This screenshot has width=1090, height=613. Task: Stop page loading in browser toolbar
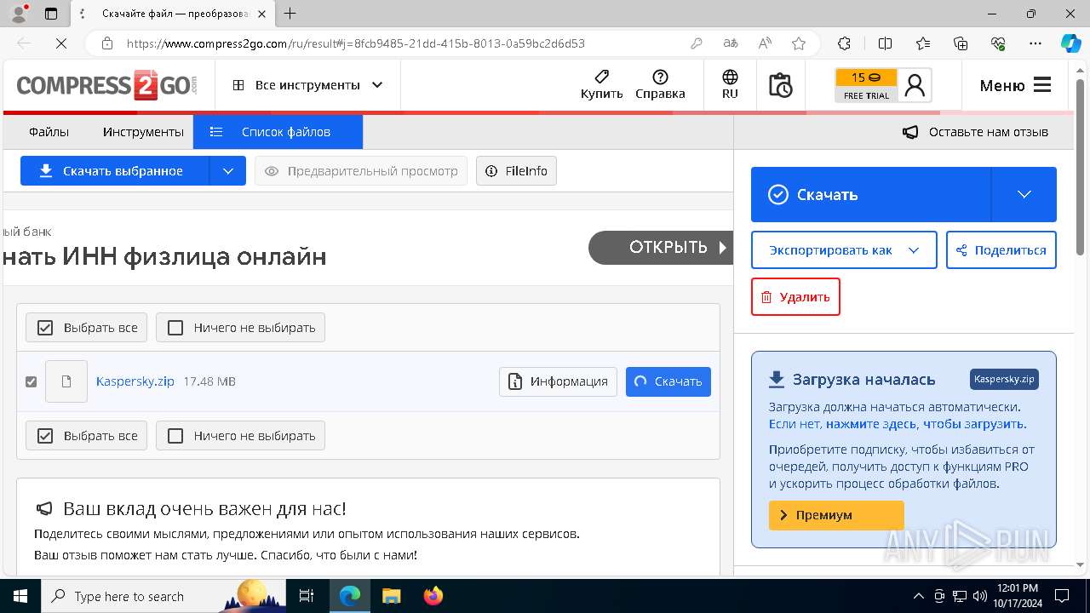click(x=60, y=43)
